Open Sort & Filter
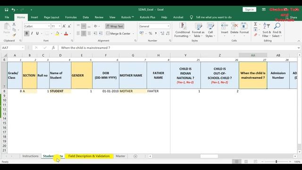Screen dimensions: 302x170 pyautogui.click(x=267, y=30)
